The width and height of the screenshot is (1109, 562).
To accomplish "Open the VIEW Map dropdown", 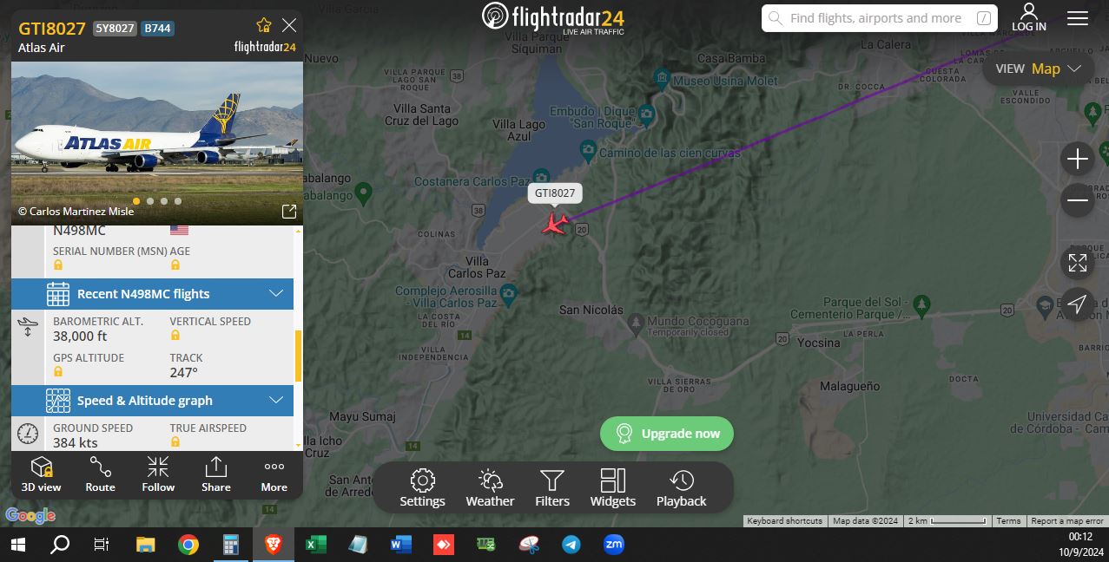I will tap(1038, 69).
